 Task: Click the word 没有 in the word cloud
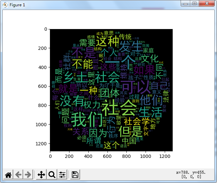[x=72, y=100]
